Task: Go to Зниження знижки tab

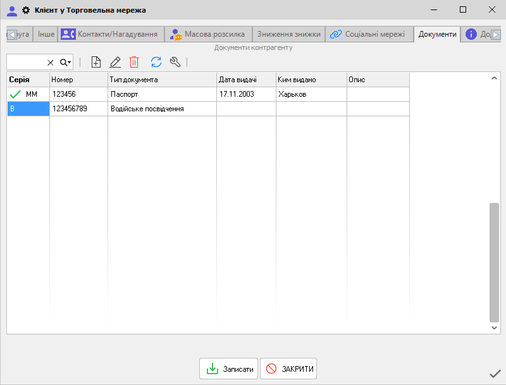Action: pyautogui.click(x=288, y=34)
